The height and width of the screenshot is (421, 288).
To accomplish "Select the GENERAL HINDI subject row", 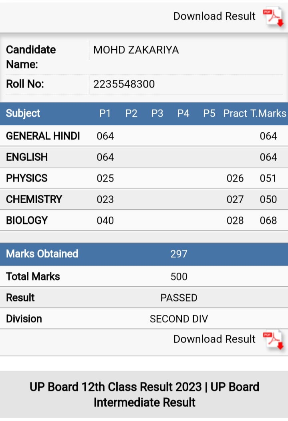I will (144, 136).
